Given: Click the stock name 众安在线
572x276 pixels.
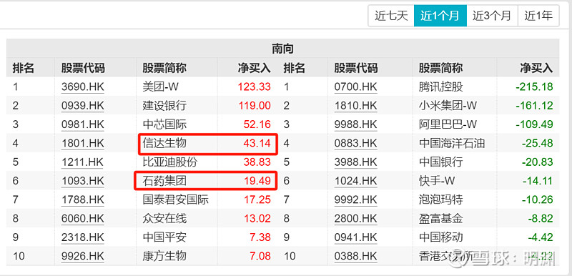Looking at the screenshot, I should (x=164, y=218).
